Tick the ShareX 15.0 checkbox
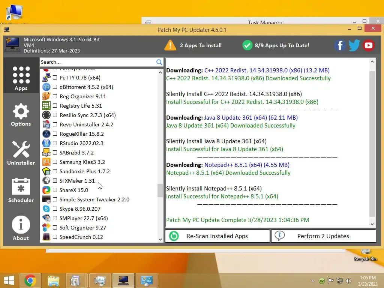Screen dimensions: 384x288 point(55,190)
